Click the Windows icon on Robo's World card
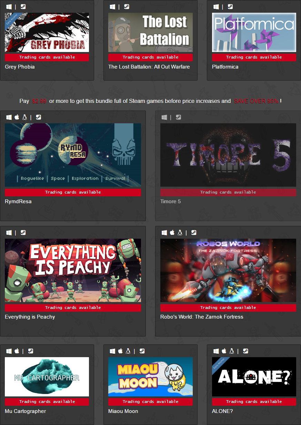 point(164,232)
